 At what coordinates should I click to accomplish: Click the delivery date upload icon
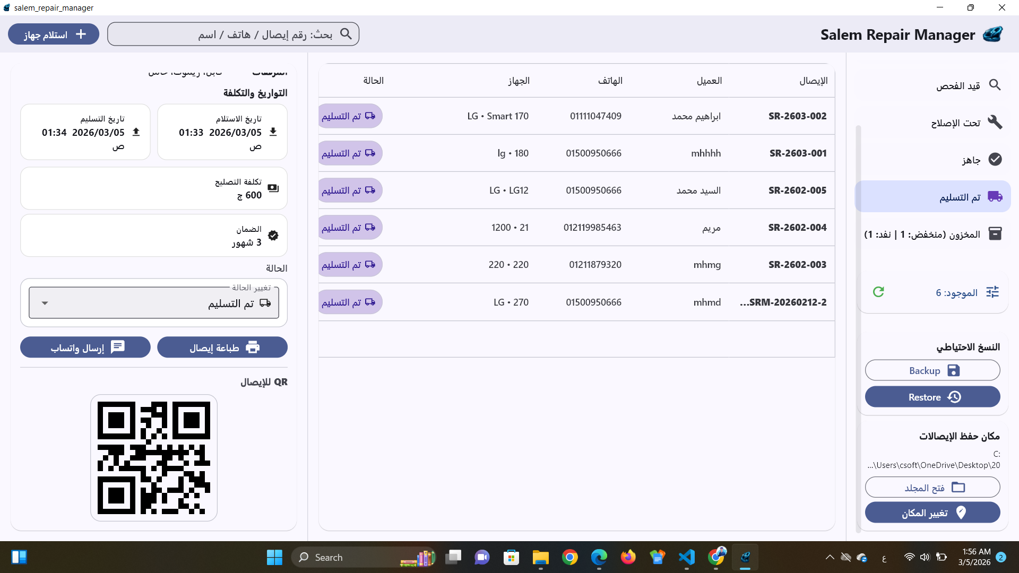tap(136, 132)
